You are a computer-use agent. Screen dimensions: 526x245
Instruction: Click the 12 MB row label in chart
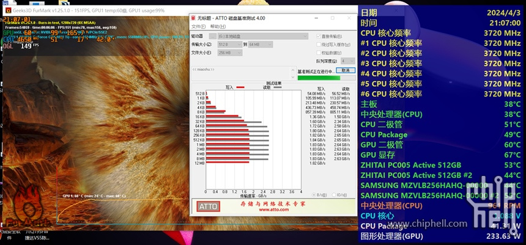[x=199, y=163]
